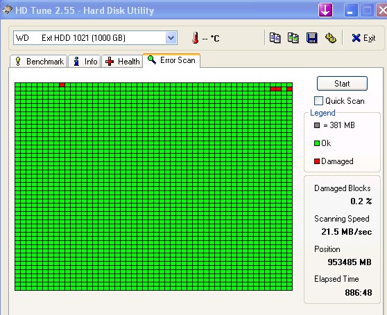Click the temperature reading -- °C

[x=211, y=38]
